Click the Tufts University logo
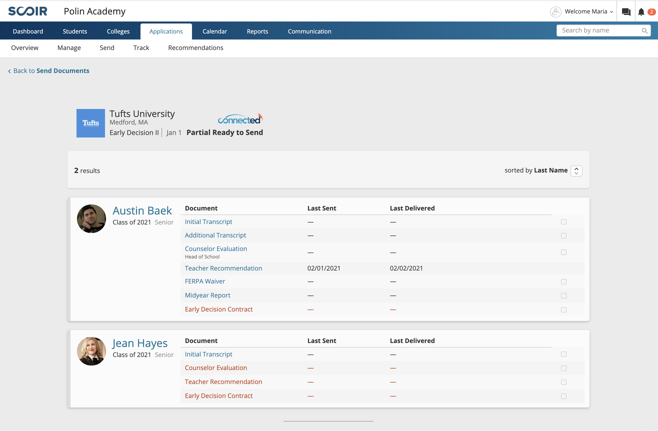Viewport: 658px width, 431px height. 91,123
